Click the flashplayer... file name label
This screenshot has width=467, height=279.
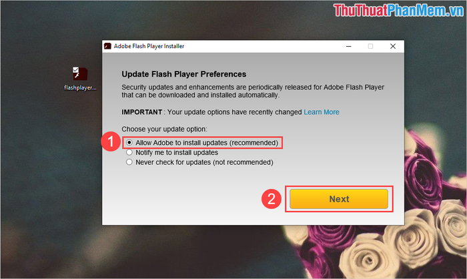pyautogui.click(x=80, y=87)
